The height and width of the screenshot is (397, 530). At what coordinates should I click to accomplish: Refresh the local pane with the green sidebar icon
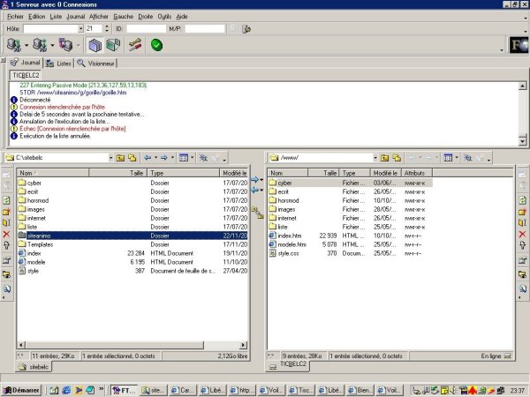click(x=6, y=200)
